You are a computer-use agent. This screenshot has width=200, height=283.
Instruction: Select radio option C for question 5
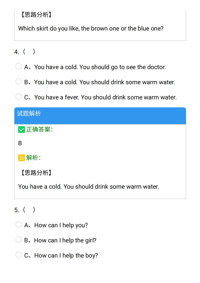point(18,255)
